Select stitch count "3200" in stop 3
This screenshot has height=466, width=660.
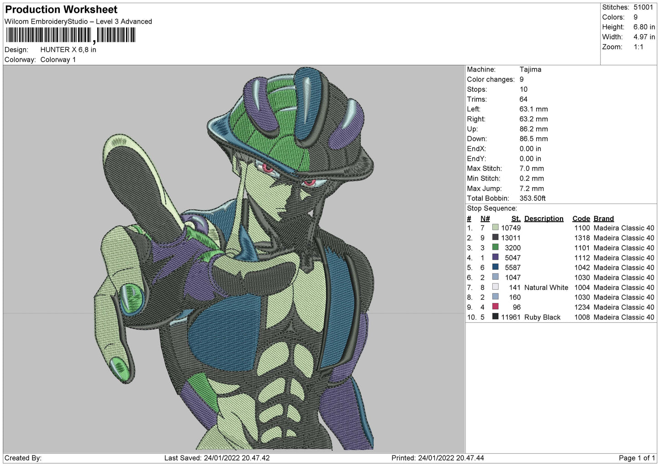[512, 248]
